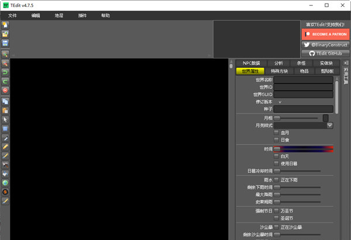Screen dimensions: 351x240
Task: Open the TEdit GitHub link button
Action: click(325, 53)
